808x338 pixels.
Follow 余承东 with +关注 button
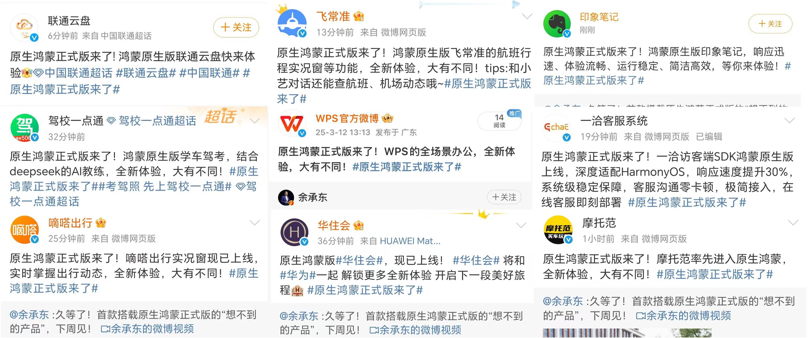point(504,197)
